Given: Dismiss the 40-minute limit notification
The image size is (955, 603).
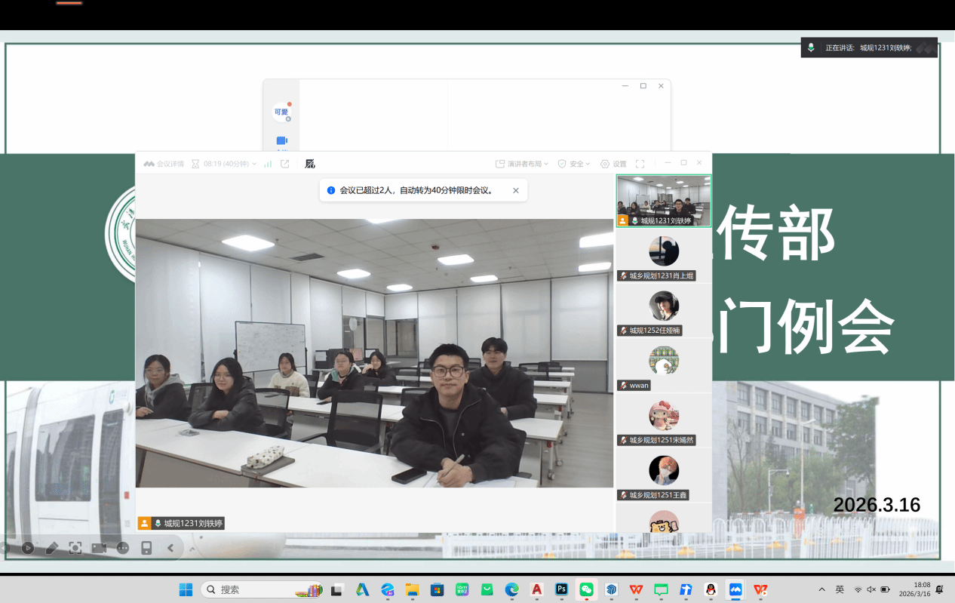Looking at the screenshot, I should [516, 191].
